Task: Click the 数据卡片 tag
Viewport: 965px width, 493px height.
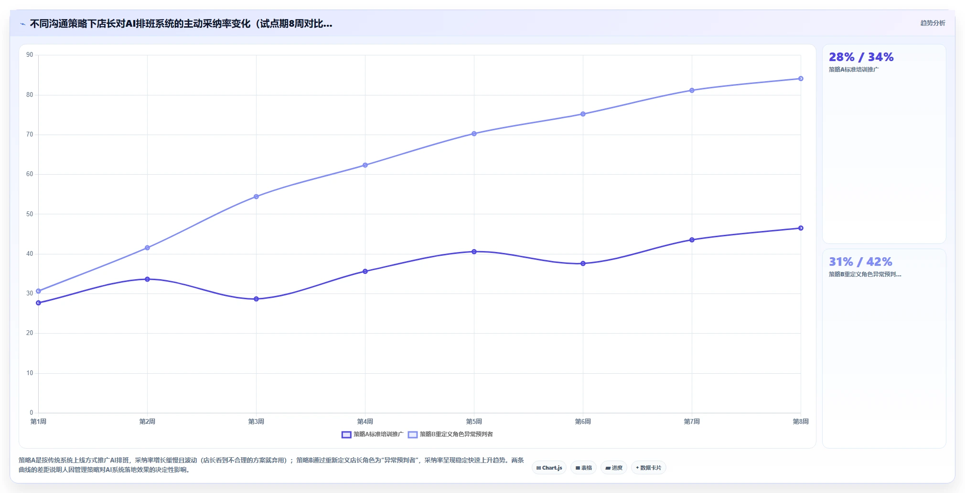Action: pyautogui.click(x=648, y=468)
